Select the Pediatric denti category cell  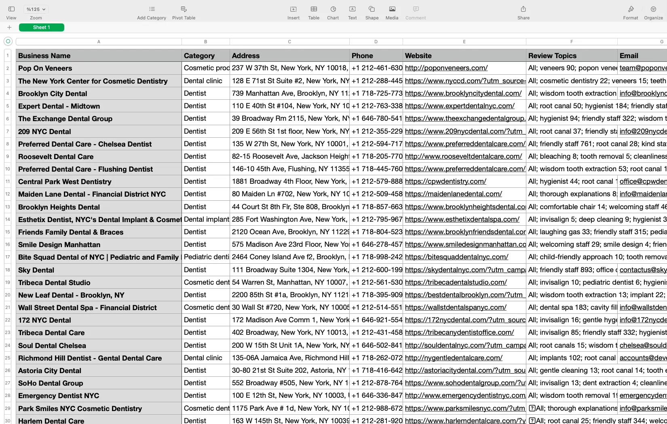coord(205,257)
